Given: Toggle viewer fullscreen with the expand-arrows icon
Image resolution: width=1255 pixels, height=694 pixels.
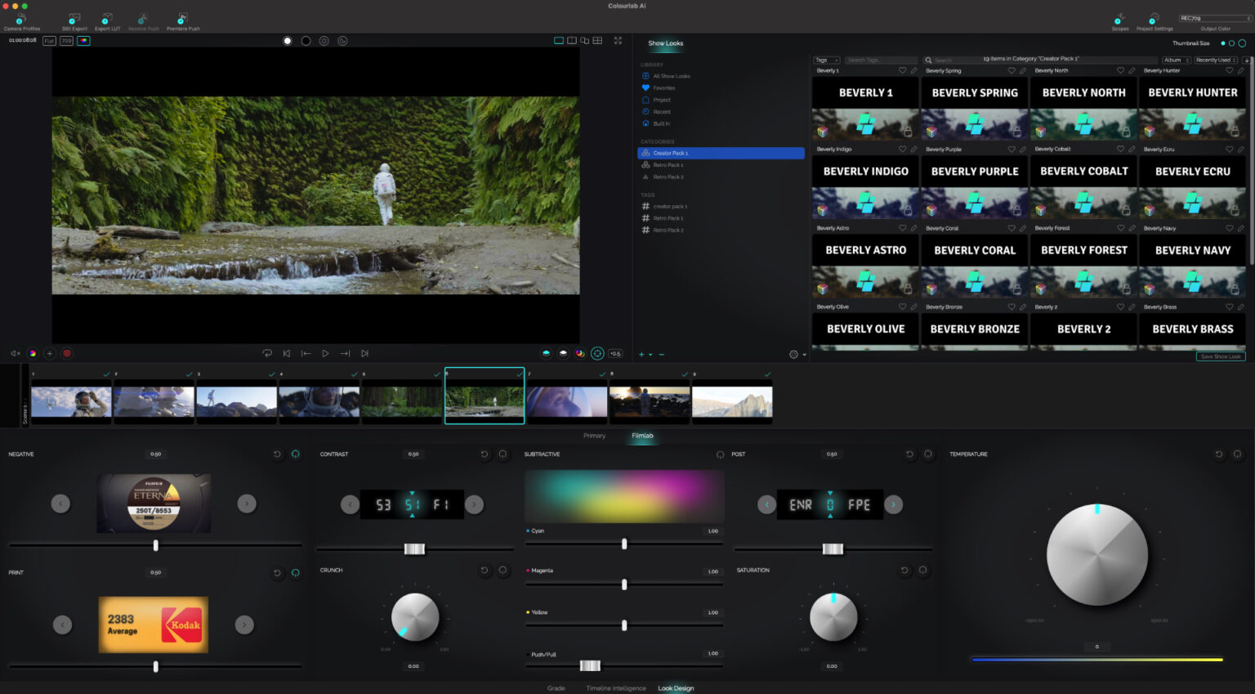Looking at the screenshot, I should [618, 40].
